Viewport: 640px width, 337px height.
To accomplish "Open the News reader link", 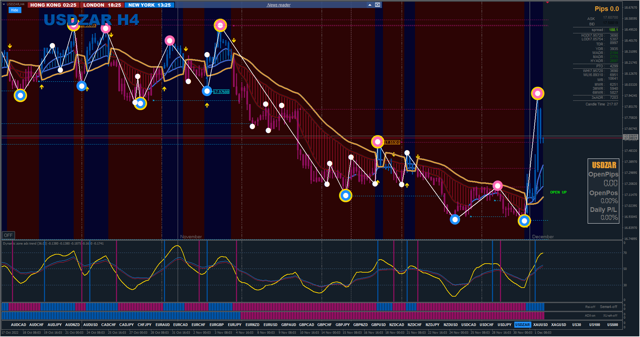I will (279, 5).
